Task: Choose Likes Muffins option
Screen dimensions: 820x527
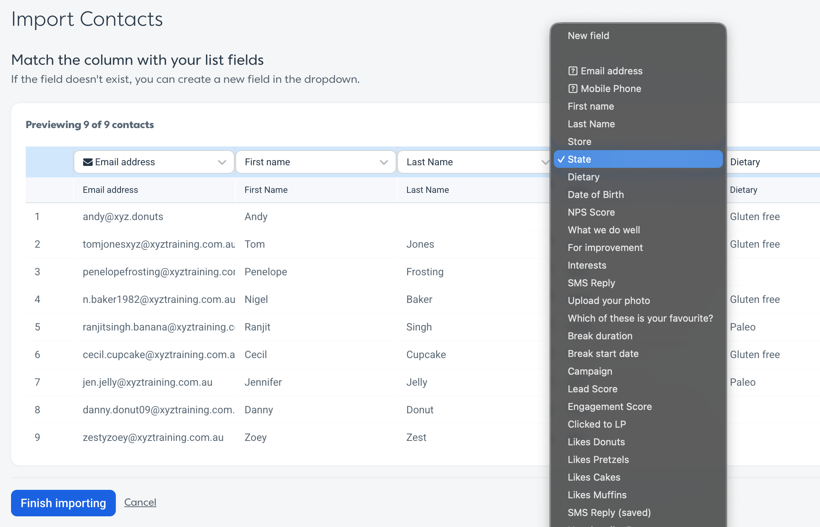Action: tap(638, 495)
